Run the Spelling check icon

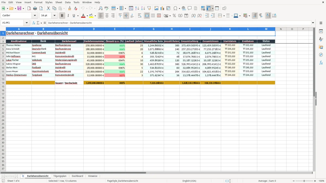click(106, 8)
